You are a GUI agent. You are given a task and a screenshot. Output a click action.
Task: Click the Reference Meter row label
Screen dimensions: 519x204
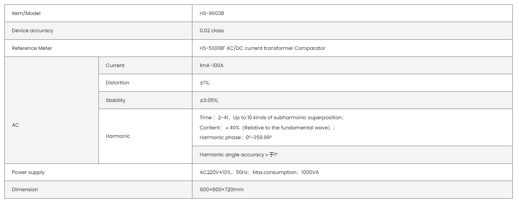(32, 48)
